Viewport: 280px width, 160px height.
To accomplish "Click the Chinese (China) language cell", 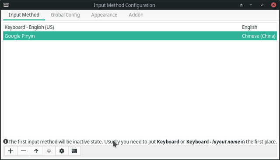I will (259, 36).
